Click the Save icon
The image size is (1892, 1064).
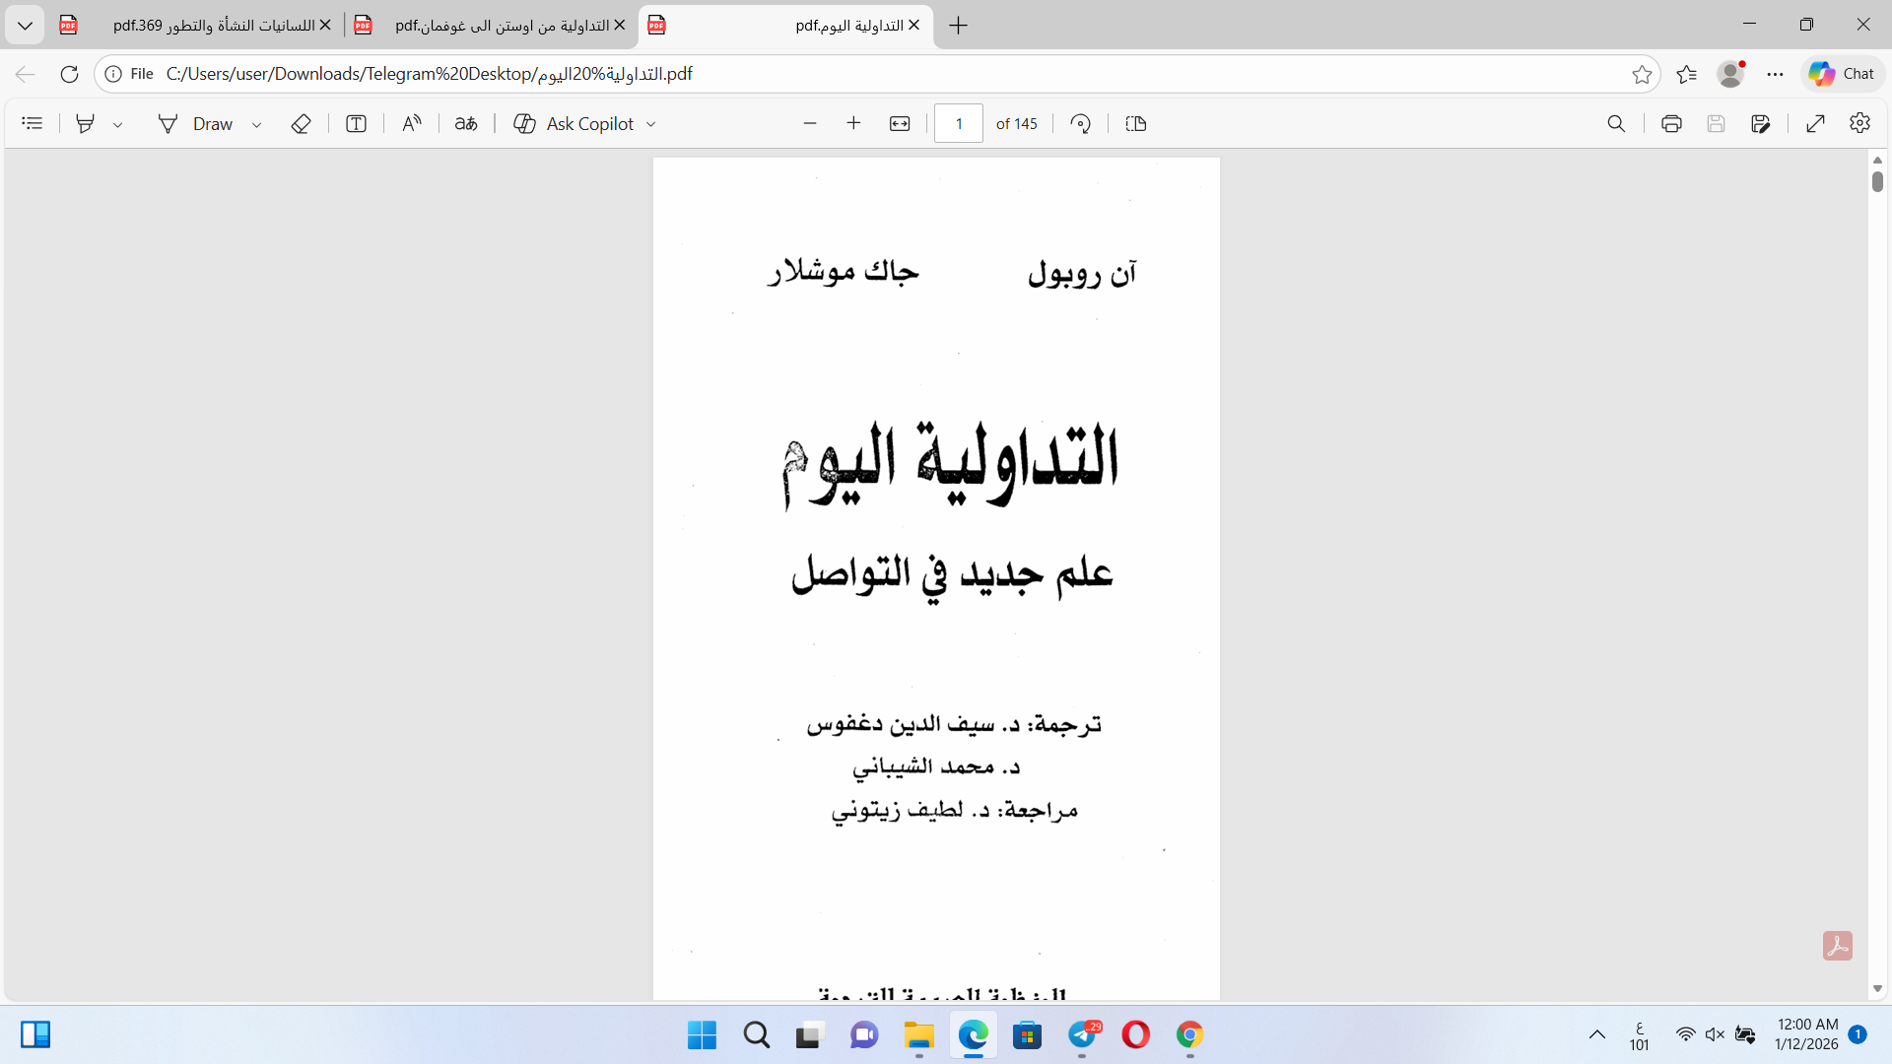(1716, 123)
